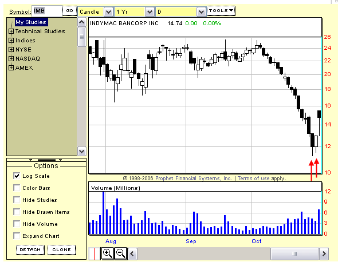The image size is (338, 266).
Task: Click the studies list scroll down arrow
Action: coord(82,151)
